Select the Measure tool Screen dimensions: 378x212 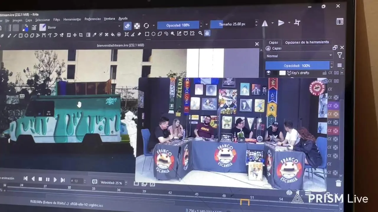(133, 34)
